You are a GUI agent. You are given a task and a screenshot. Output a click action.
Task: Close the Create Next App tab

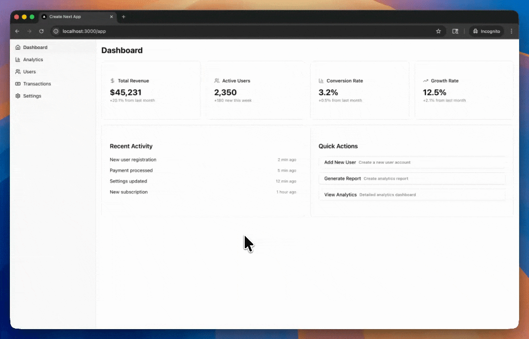[x=112, y=17]
